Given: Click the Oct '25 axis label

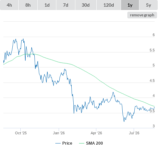Looking at the screenshot, I should click(x=21, y=133).
